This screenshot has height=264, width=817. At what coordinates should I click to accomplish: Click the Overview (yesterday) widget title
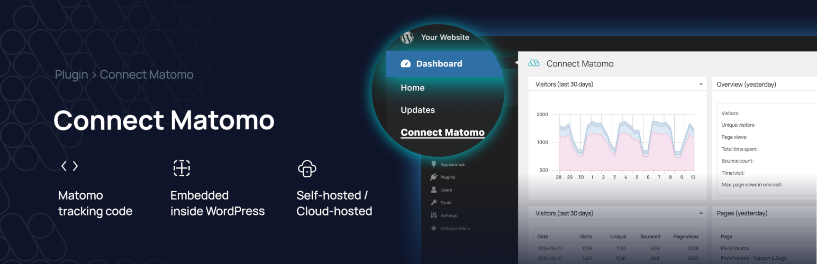746,84
